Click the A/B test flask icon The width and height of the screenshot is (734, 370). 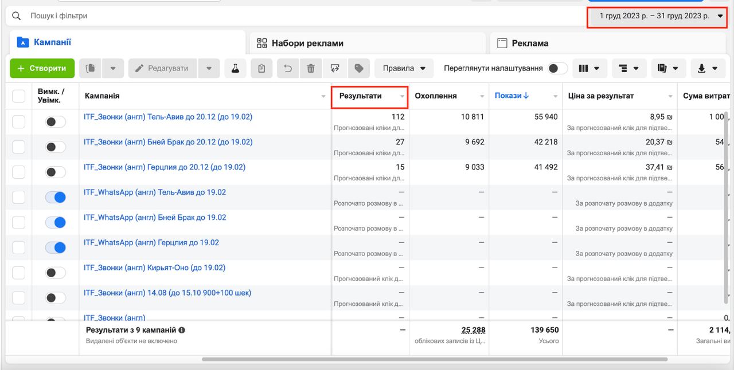pos(235,68)
